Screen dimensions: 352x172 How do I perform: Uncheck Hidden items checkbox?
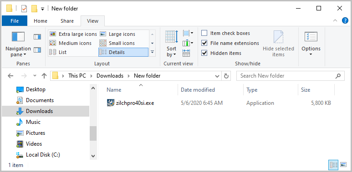[x=204, y=53]
